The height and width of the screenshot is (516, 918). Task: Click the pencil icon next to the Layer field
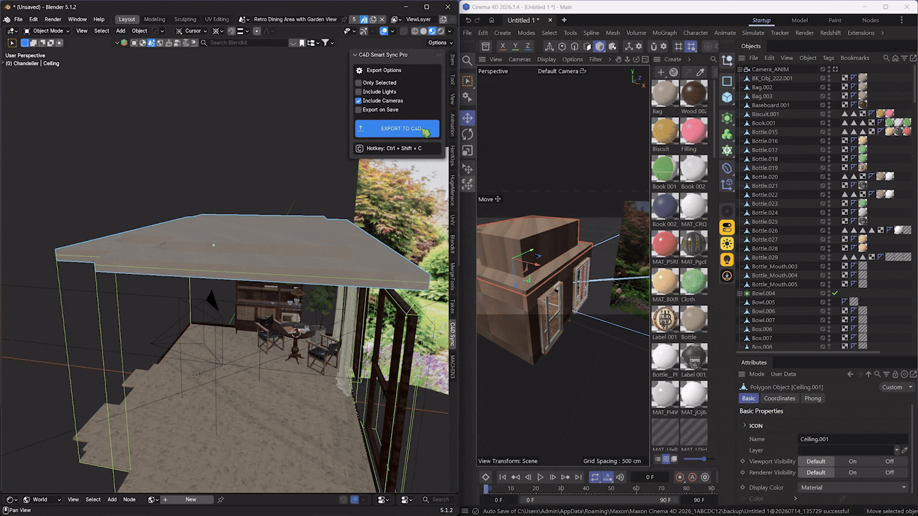(905, 450)
